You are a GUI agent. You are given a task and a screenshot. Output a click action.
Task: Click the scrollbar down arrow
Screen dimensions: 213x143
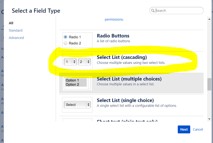[209, 119]
